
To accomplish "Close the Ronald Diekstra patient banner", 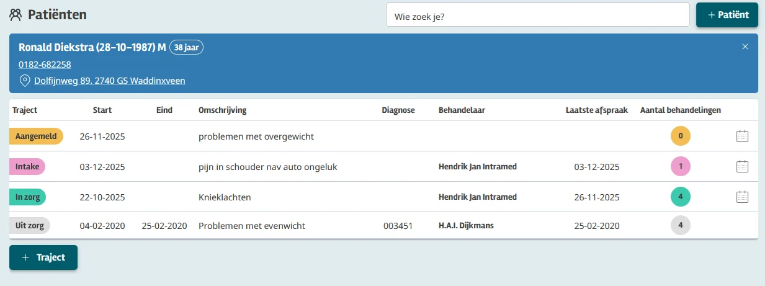I will tap(745, 47).
